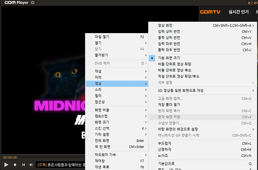Click the GOMTV logo

210,12
